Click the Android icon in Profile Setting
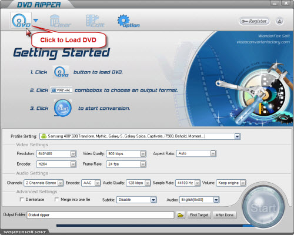 tap(44, 136)
